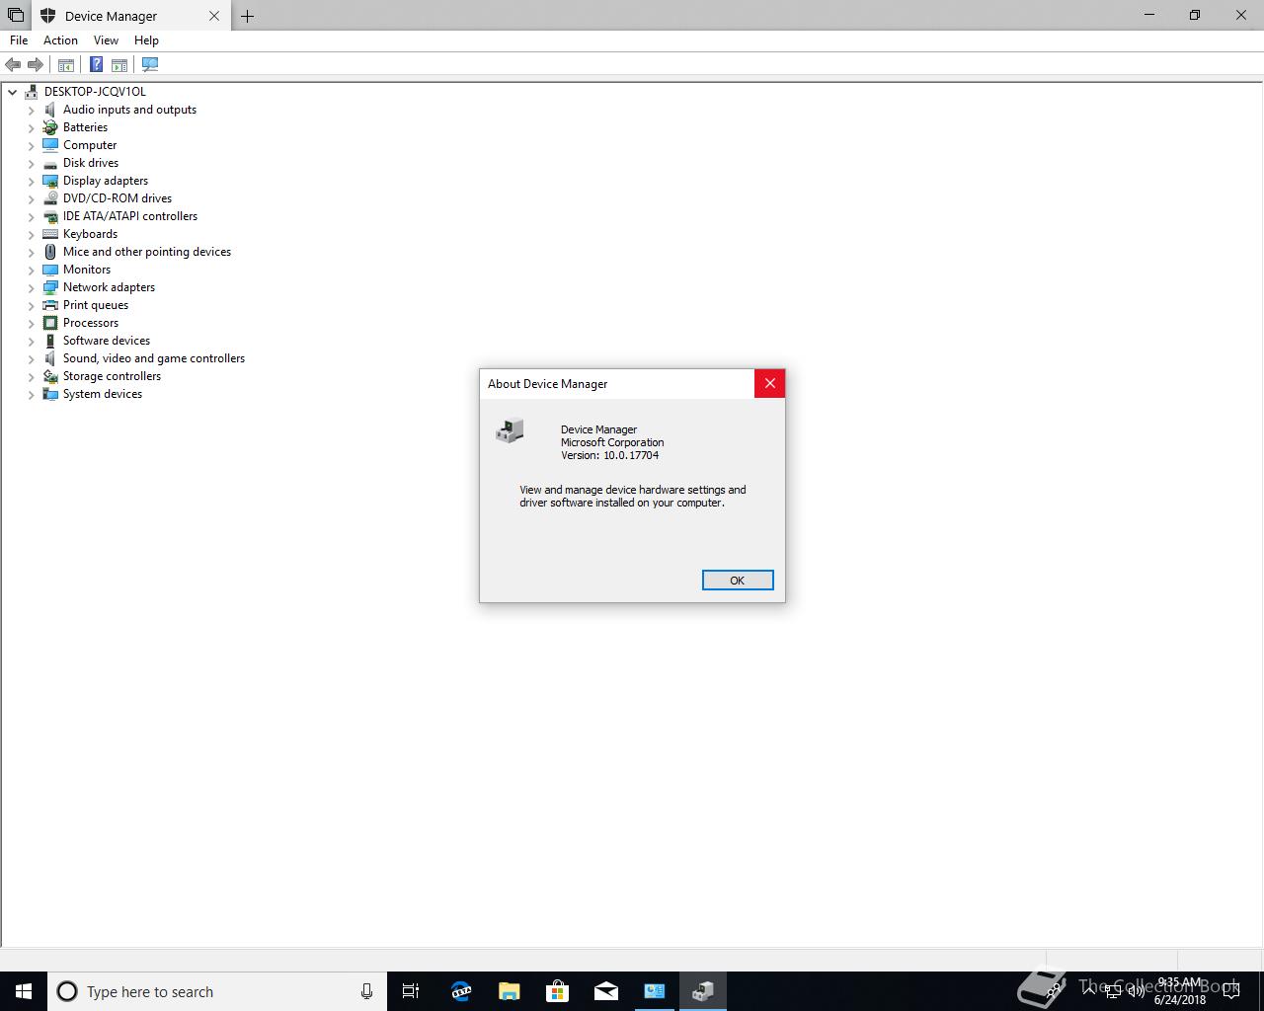1264x1011 pixels.
Task: Select the Processors label
Action: coord(91,323)
